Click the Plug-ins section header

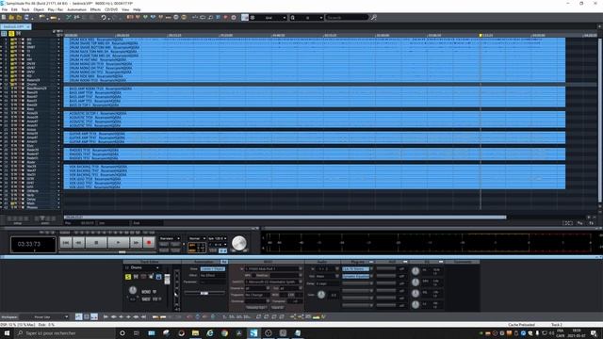358,262
